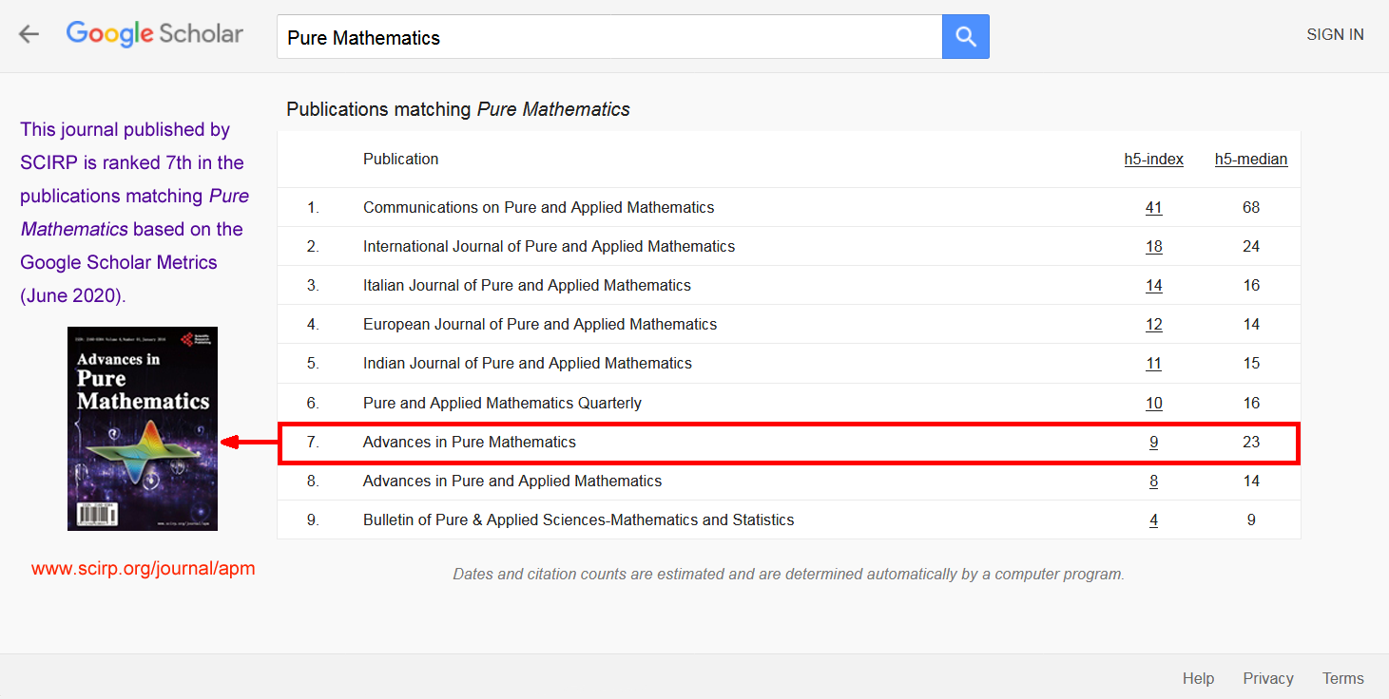The width and height of the screenshot is (1389, 699).
Task: Open h5-index 14 for Italian Journal
Action: coord(1153,286)
